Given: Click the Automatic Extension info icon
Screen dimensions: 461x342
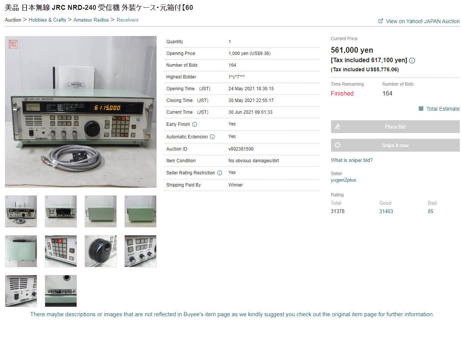Looking at the screenshot, I should click(x=212, y=137).
